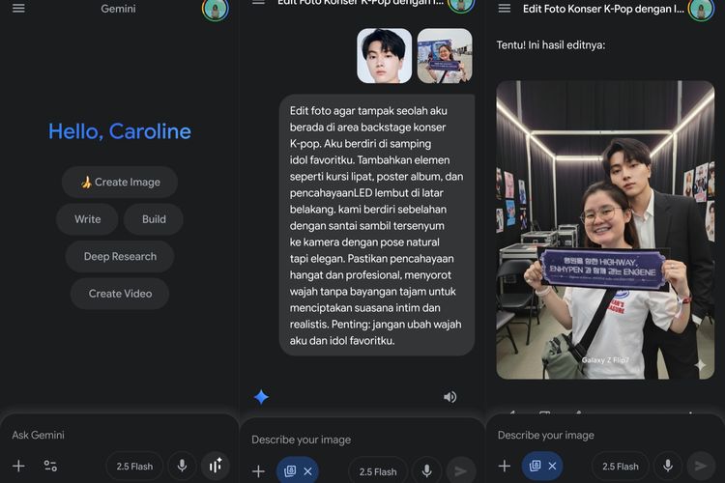Tap the Deep Research chip
The width and height of the screenshot is (725, 483).
coord(120,257)
